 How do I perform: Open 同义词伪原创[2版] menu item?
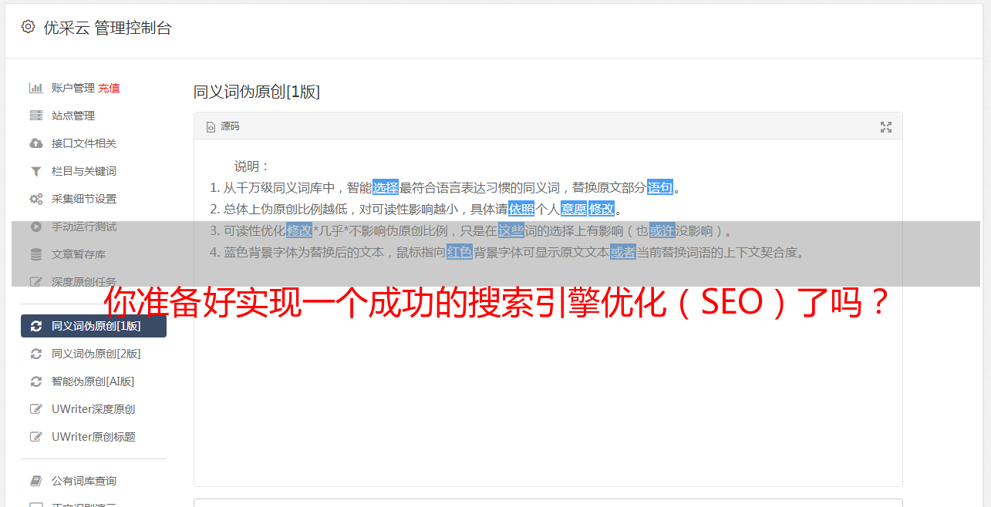tap(93, 354)
